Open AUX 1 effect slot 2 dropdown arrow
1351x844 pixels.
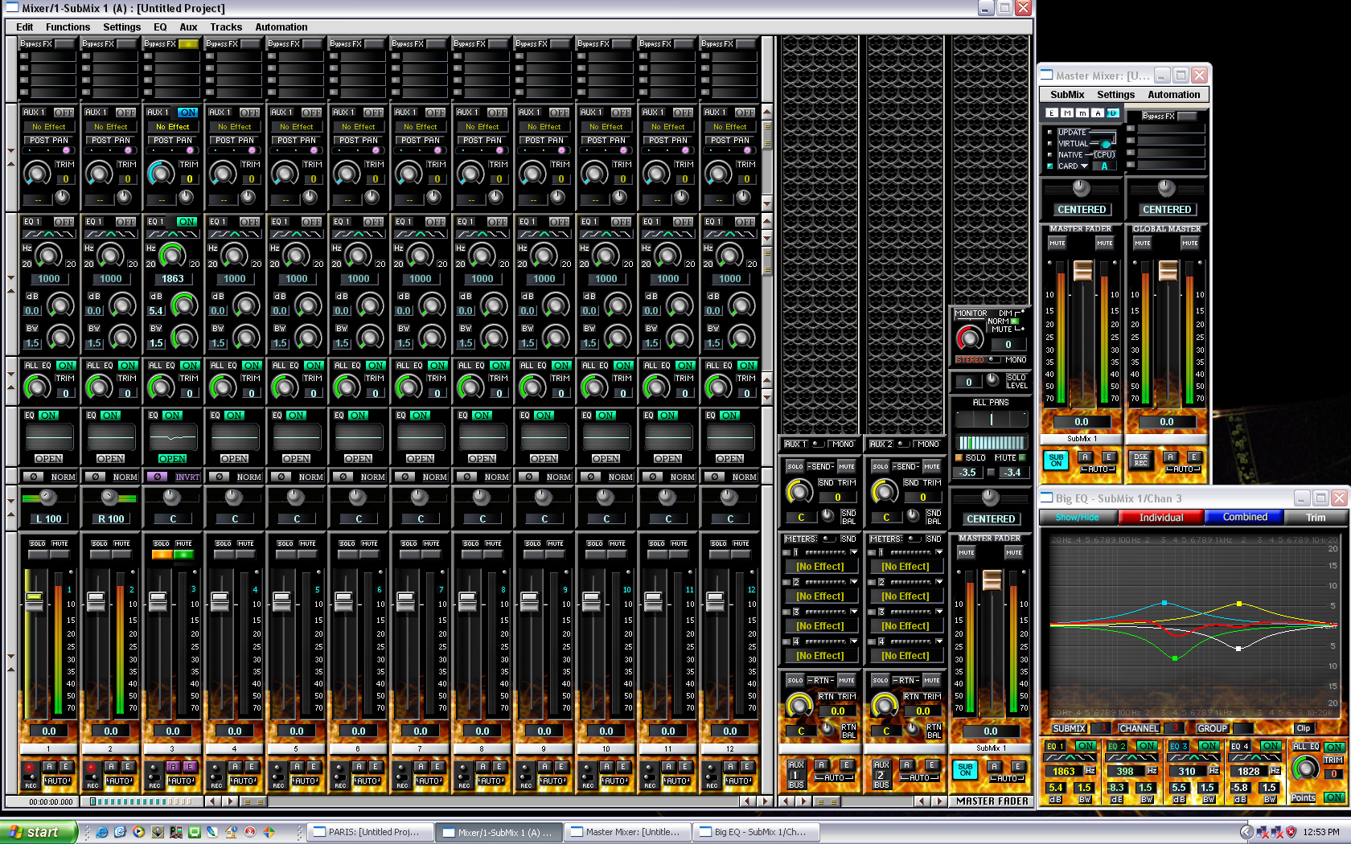click(x=853, y=582)
